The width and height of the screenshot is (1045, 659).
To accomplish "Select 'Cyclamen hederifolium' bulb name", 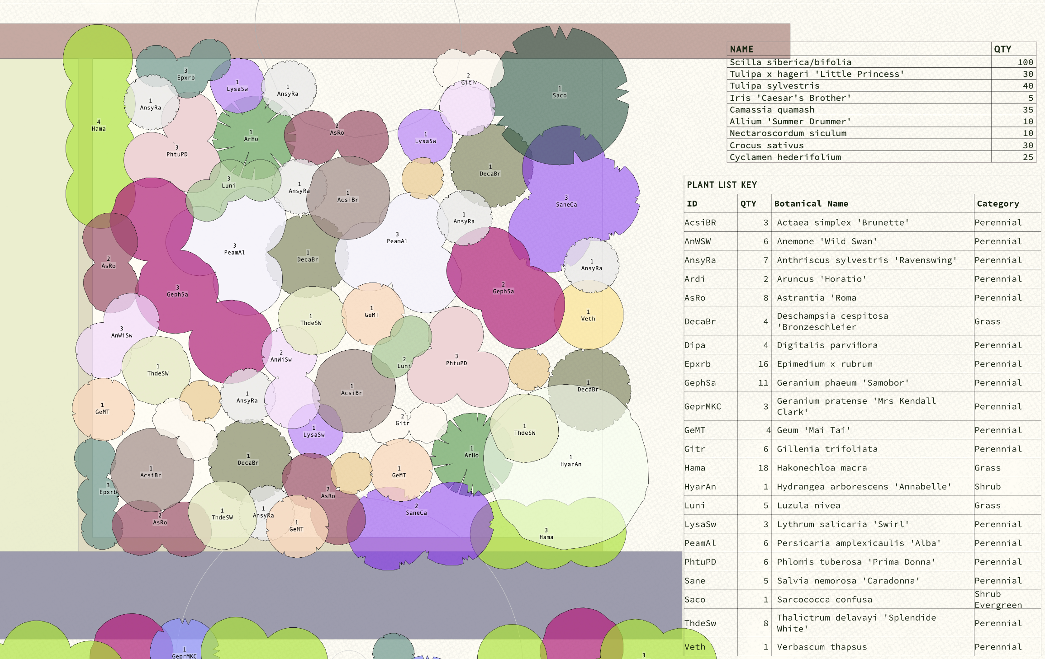I will click(785, 157).
